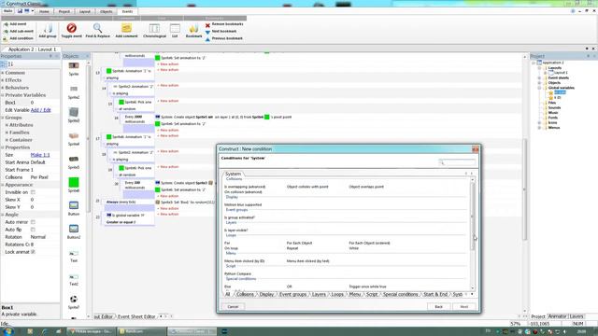Select Is overlapping (advanced) condition
Viewport: 598px width, 336px height.
coord(245,187)
